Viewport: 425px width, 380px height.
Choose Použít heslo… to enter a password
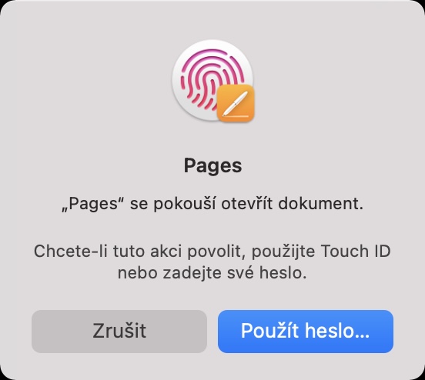pos(306,332)
